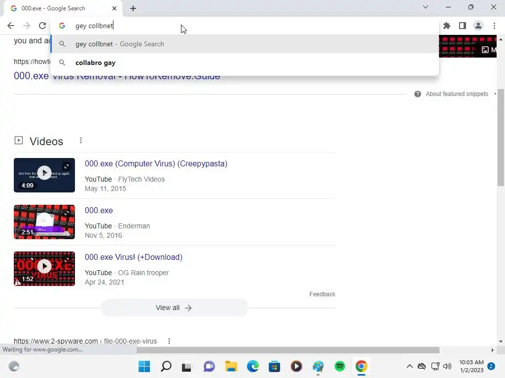Toggle the Chrome side panel
The width and height of the screenshot is (505, 378).
tap(463, 26)
